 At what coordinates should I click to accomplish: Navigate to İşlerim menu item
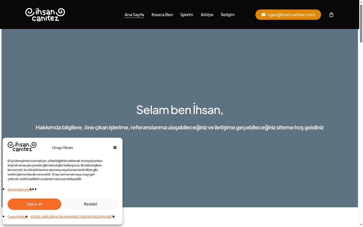pos(187,15)
